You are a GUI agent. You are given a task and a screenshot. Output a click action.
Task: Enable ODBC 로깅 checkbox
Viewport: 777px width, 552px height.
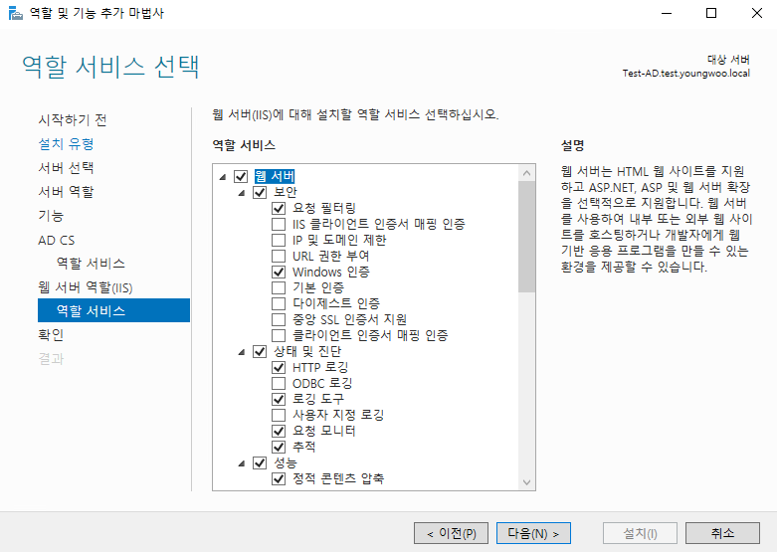pos(279,383)
